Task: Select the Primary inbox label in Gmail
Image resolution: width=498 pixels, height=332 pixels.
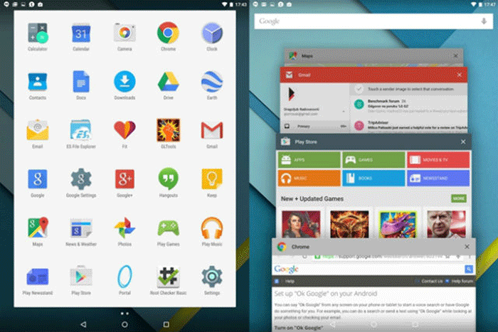Action: [314, 127]
